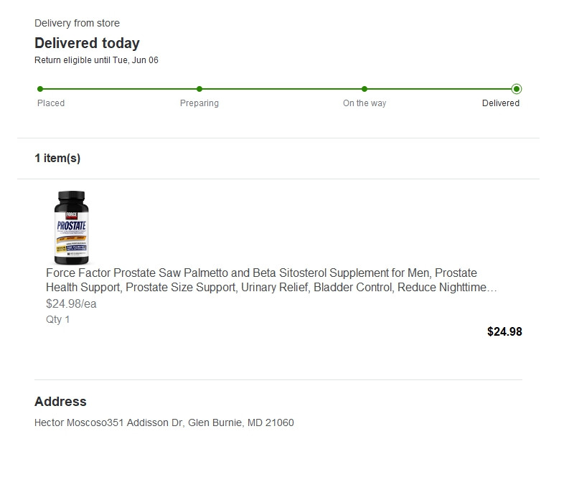The image size is (574, 477).
Task: Click the Delivery from store label
Action: (77, 24)
